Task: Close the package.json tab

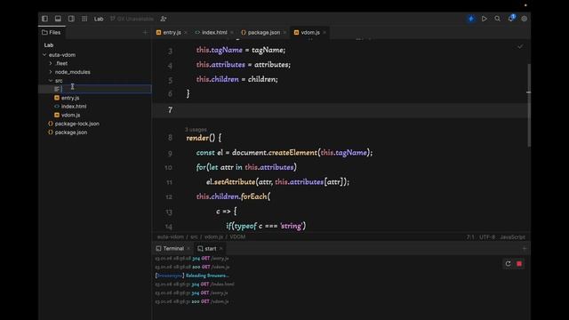Action: 284,33
